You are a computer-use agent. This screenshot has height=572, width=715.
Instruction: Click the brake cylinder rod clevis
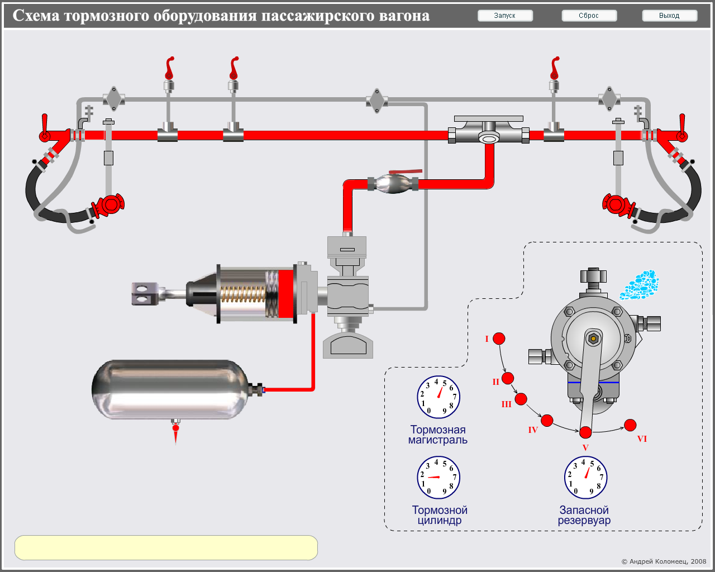(144, 294)
